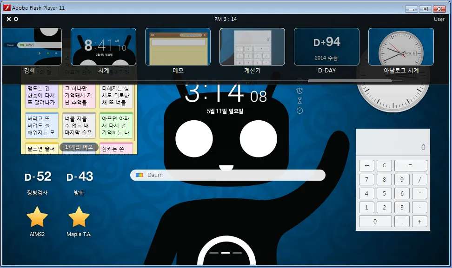Click calculator digit 0

(x=375, y=222)
